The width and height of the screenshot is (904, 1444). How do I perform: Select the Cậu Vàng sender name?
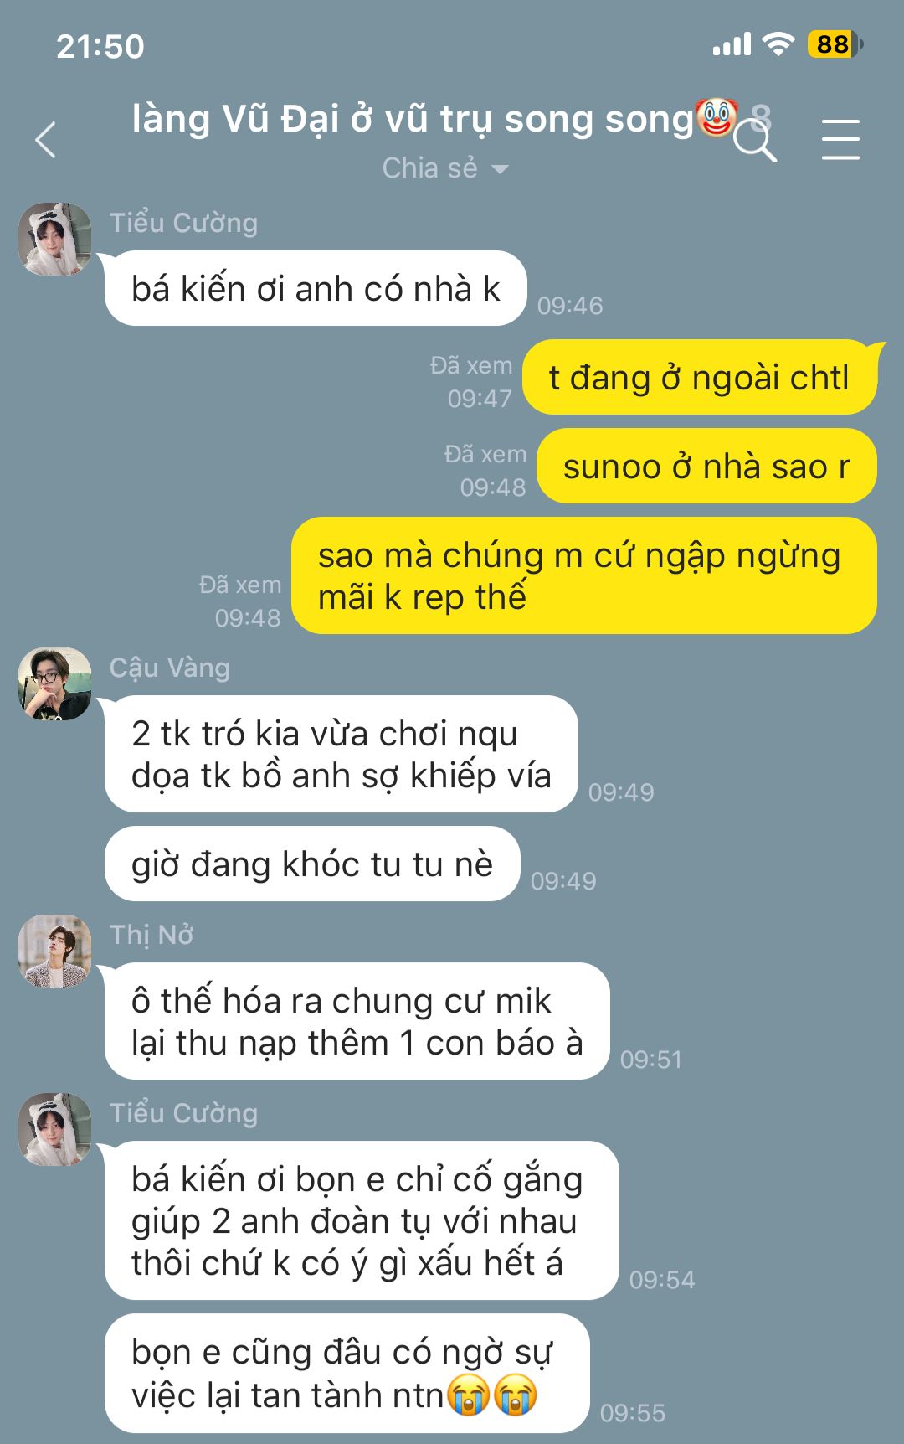(170, 668)
